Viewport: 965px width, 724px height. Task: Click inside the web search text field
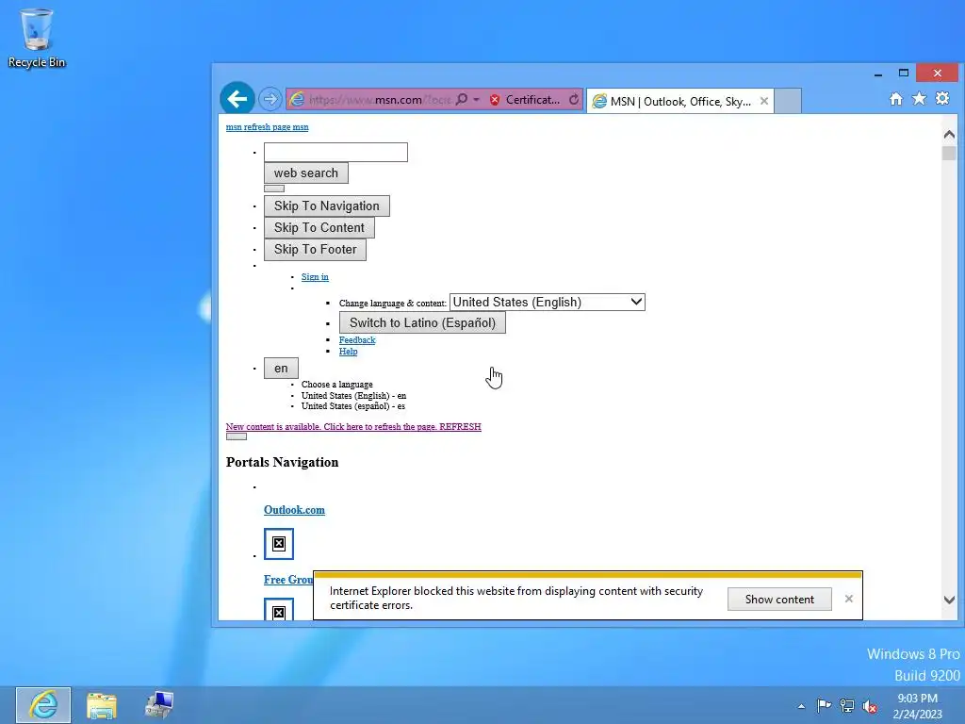coord(335,152)
